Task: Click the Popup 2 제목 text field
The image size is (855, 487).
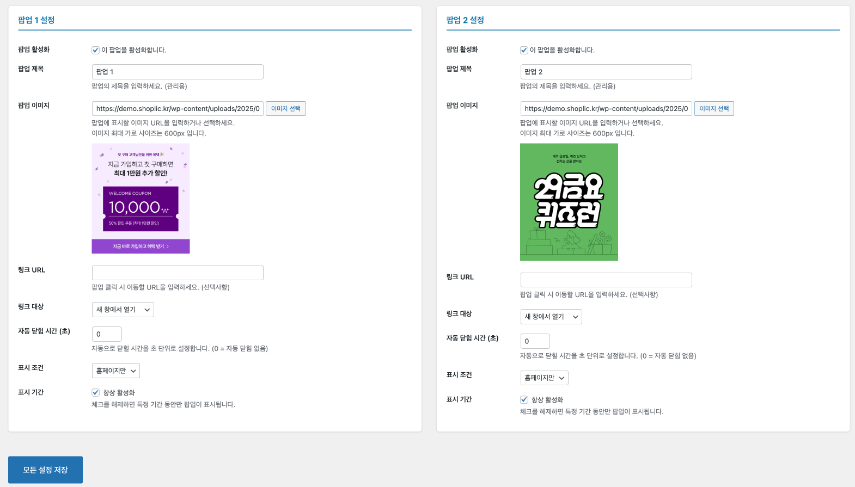Action: coord(606,72)
